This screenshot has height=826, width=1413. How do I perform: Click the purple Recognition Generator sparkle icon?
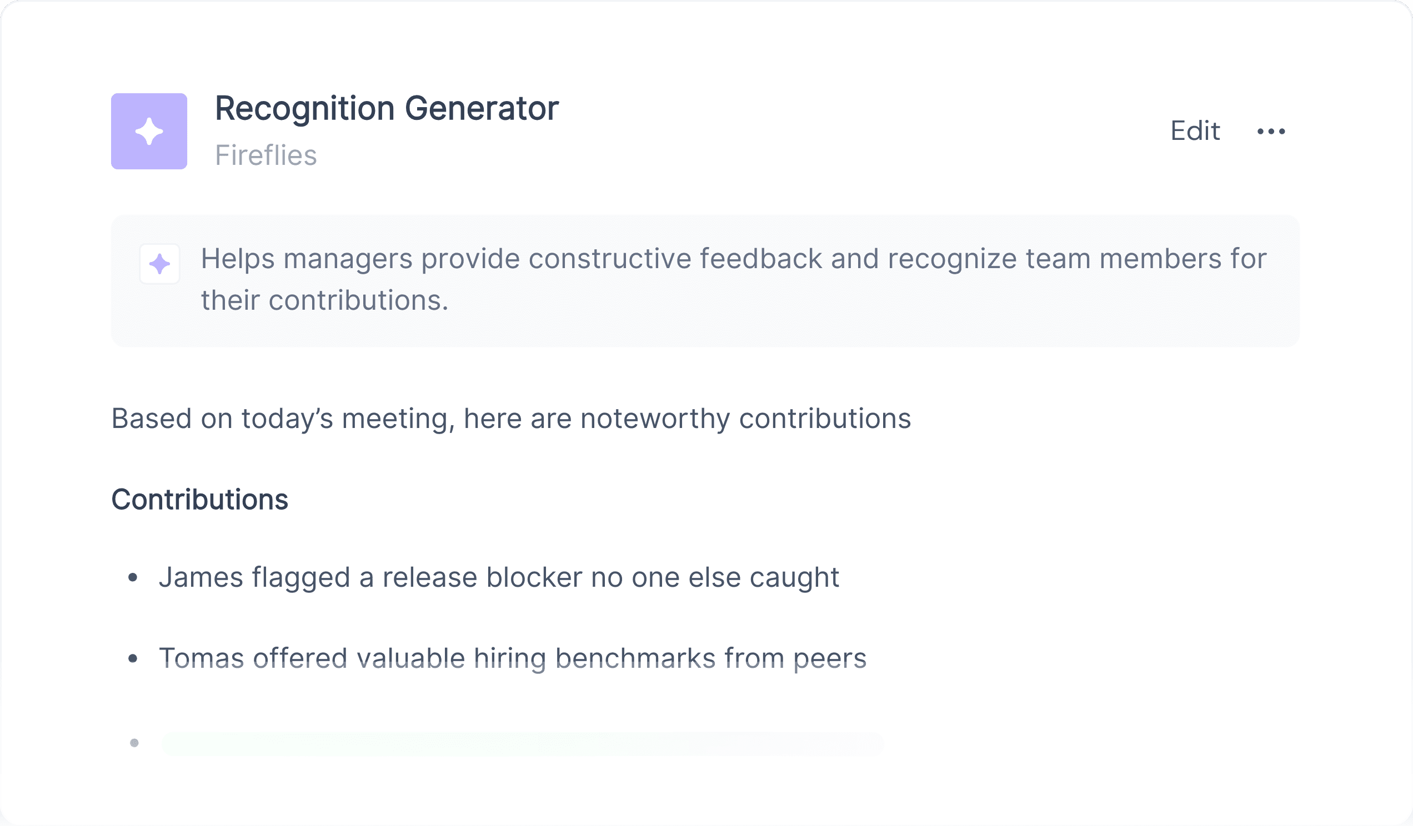coord(149,131)
